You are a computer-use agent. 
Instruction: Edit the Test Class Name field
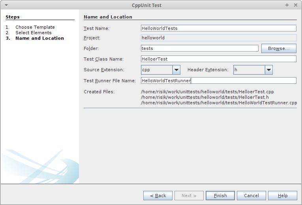[x=219, y=59]
